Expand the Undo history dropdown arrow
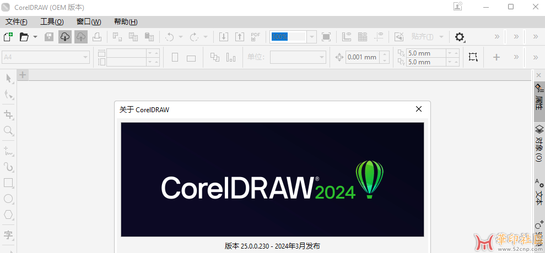The image size is (545, 253). (180, 37)
